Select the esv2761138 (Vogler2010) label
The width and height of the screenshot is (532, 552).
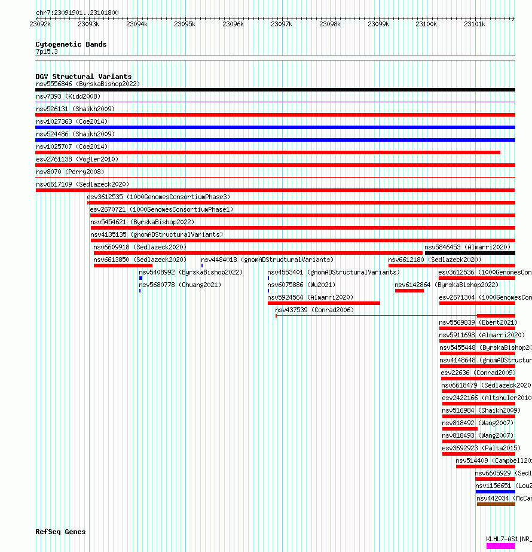pyautogui.click(x=77, y=160)
